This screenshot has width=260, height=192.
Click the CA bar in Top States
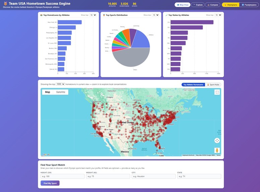pos(192,22)
